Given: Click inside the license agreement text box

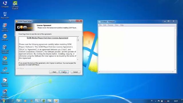Looking at the screenshot, I should (48, 49).
